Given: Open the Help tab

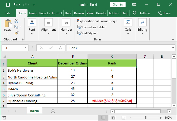Looking at the screenshot, I should click(x=125, y=13).
